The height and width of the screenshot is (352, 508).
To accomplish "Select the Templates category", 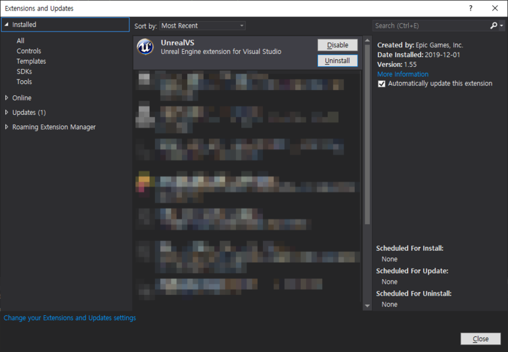I will click(31, 61).
